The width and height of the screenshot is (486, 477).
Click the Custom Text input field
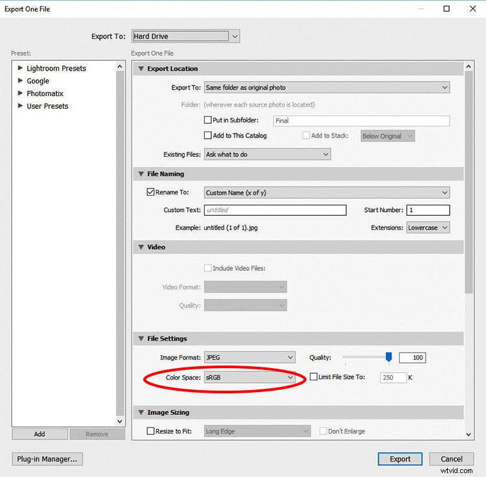[x=275, y=210]
